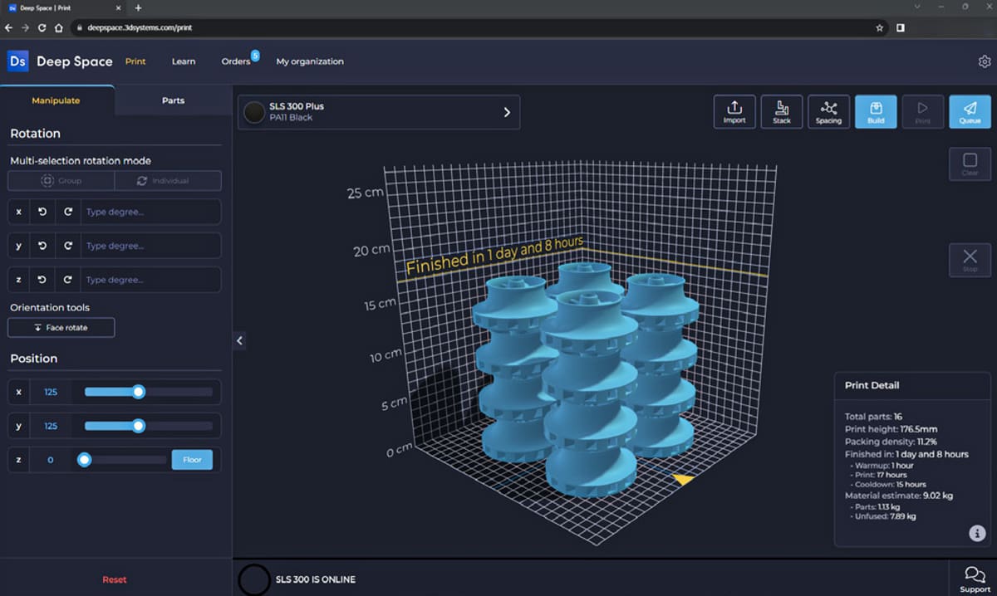Click the Floor button
Screen dimensions: 997x596
(x=192, y=460)
